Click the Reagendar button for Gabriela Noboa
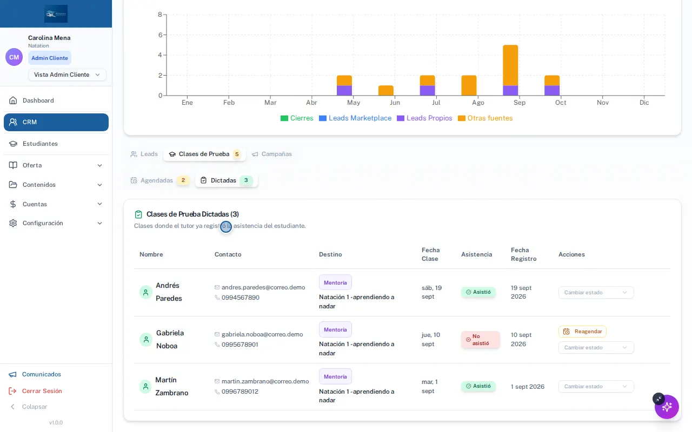The width and height of the screenshot is (692, 432). [x=582, y=332]
